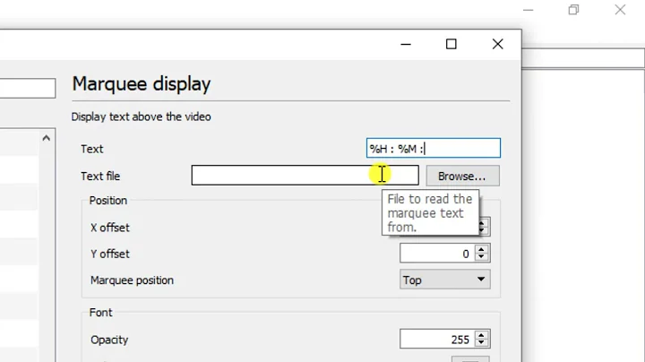
Task: Increase the Y offset with up arrow
Action: (482, 249)
